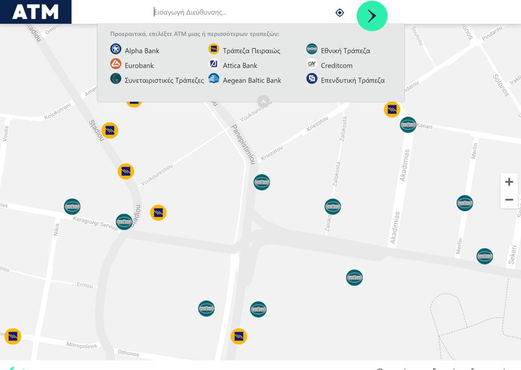Click the locate-me crosshair icon
Screen dimensions: 521x370
tap(339, 13)
